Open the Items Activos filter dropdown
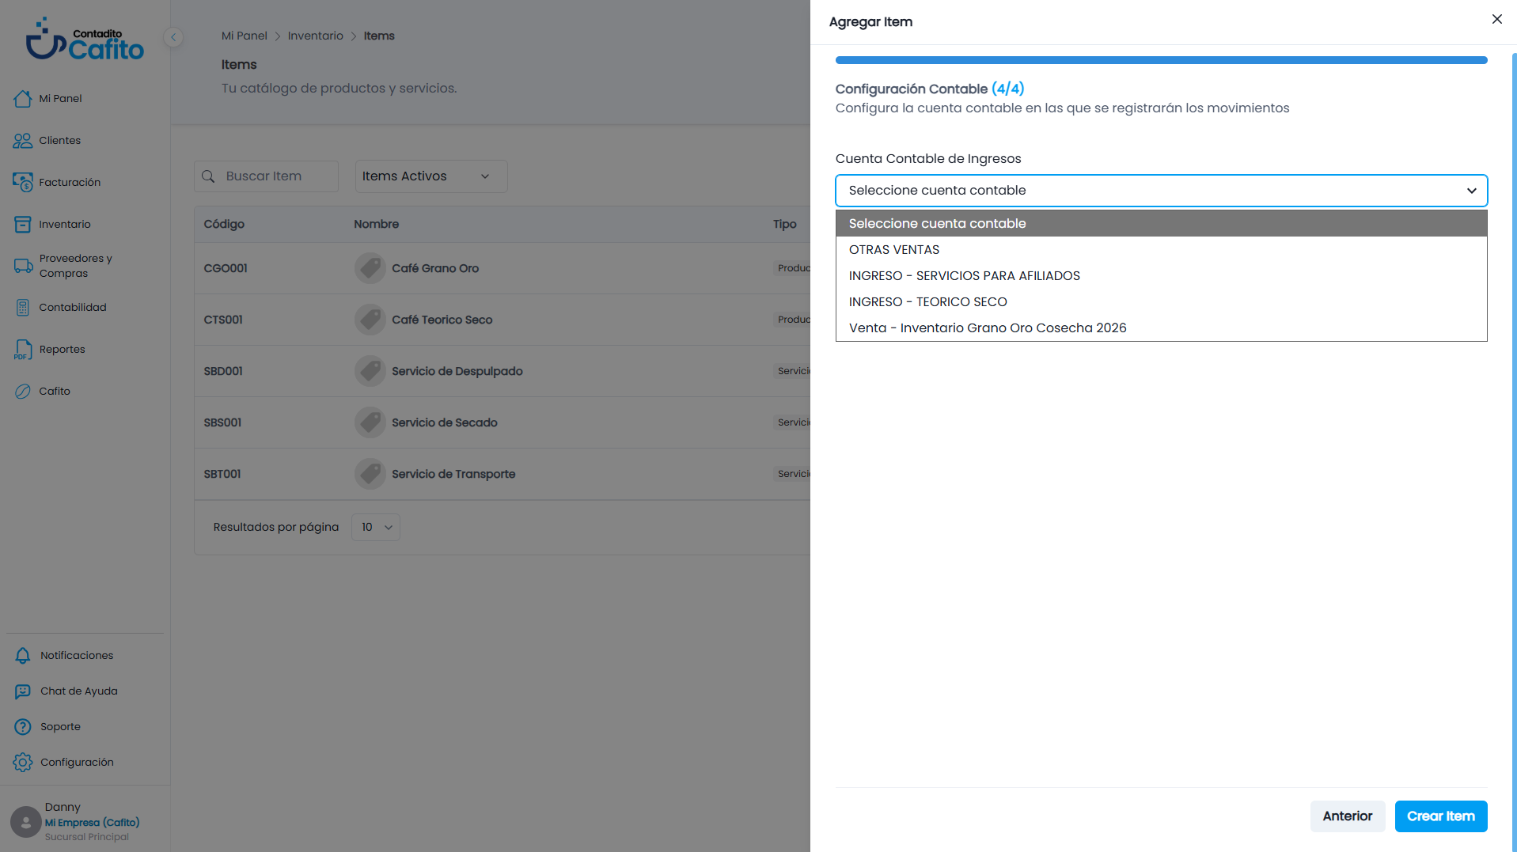Image resolution: width=1517 pixels, height=852 pixels. pos(430,176)
